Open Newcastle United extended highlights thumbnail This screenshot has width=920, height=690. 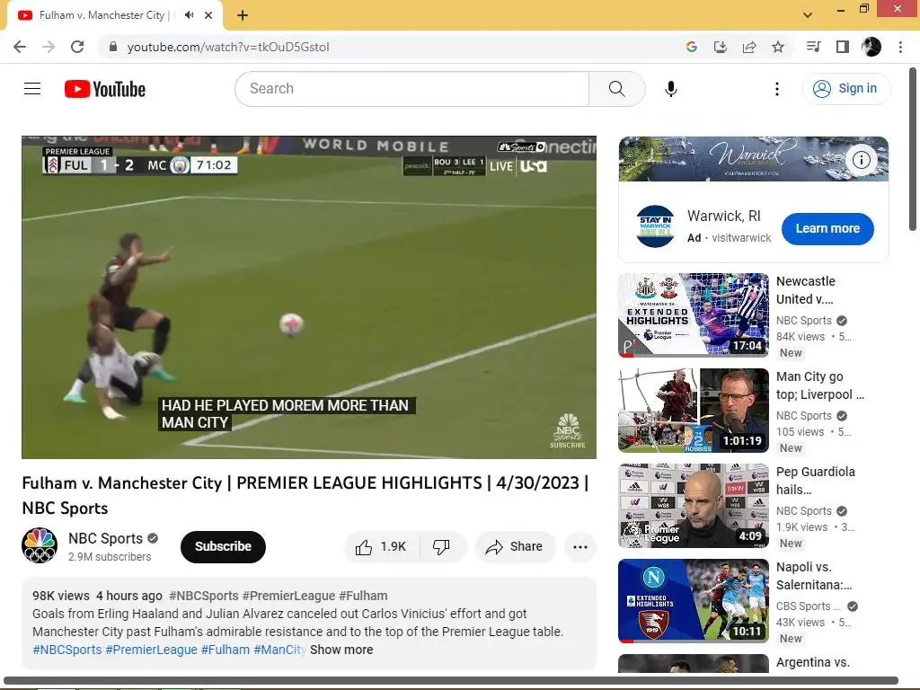pyautogui.click(x=694, y=315)
